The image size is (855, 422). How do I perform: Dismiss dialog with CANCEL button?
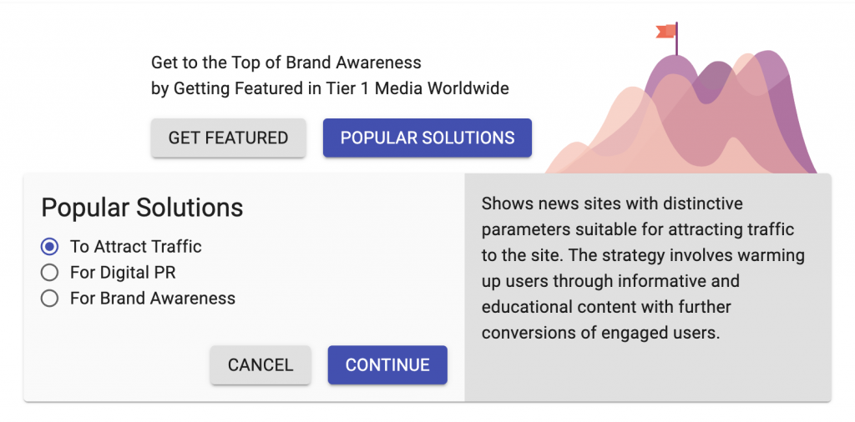point(261,364)
